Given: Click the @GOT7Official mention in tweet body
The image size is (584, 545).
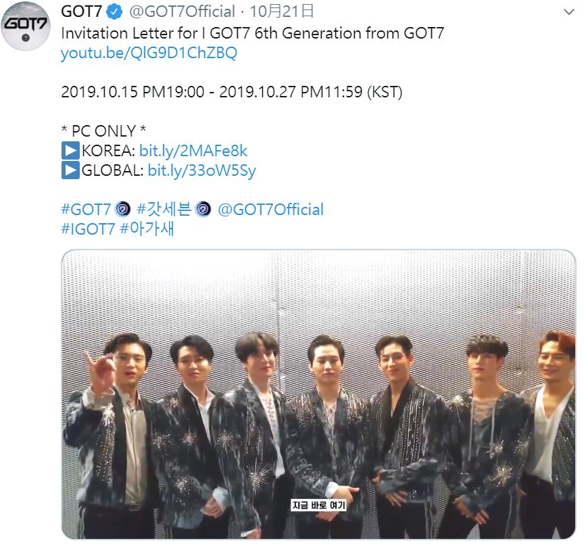Looking at the screenshot, I should click(270, 210).
